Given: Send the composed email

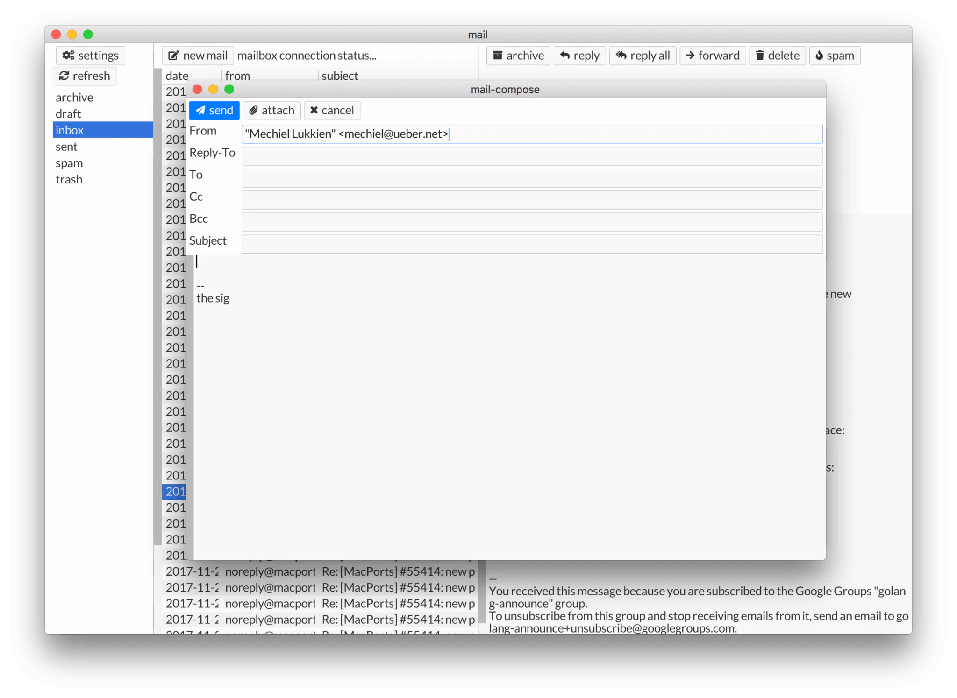Looking at the screenshot, I should pyautogui.click(x=214, y=110).
